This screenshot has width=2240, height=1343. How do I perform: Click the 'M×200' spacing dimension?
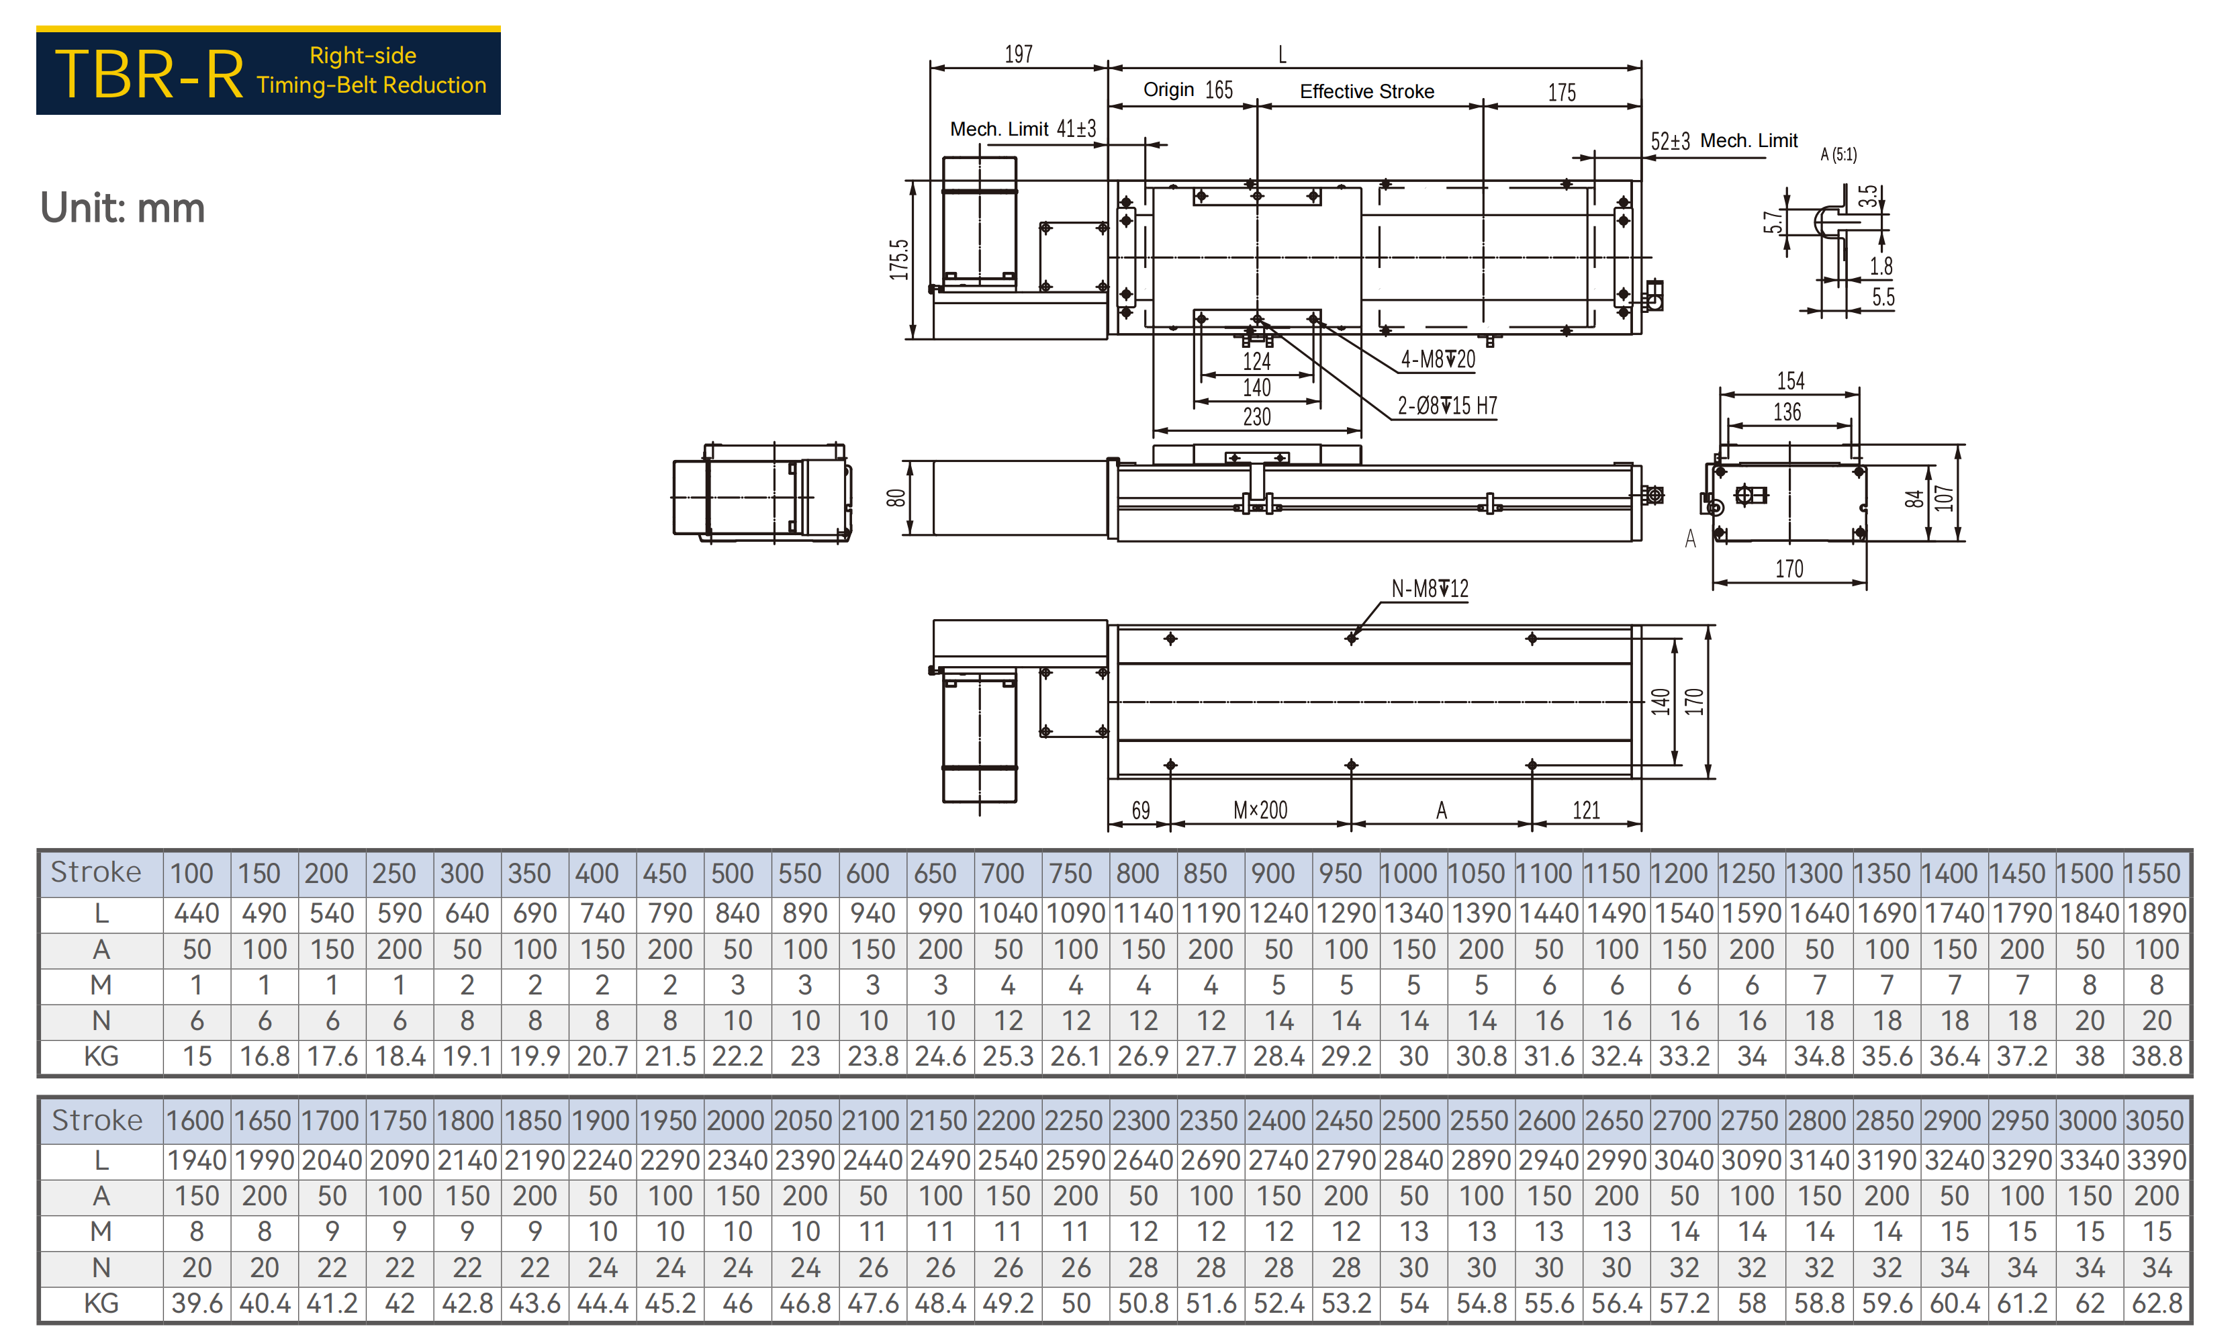click(x=1260, y=810)
